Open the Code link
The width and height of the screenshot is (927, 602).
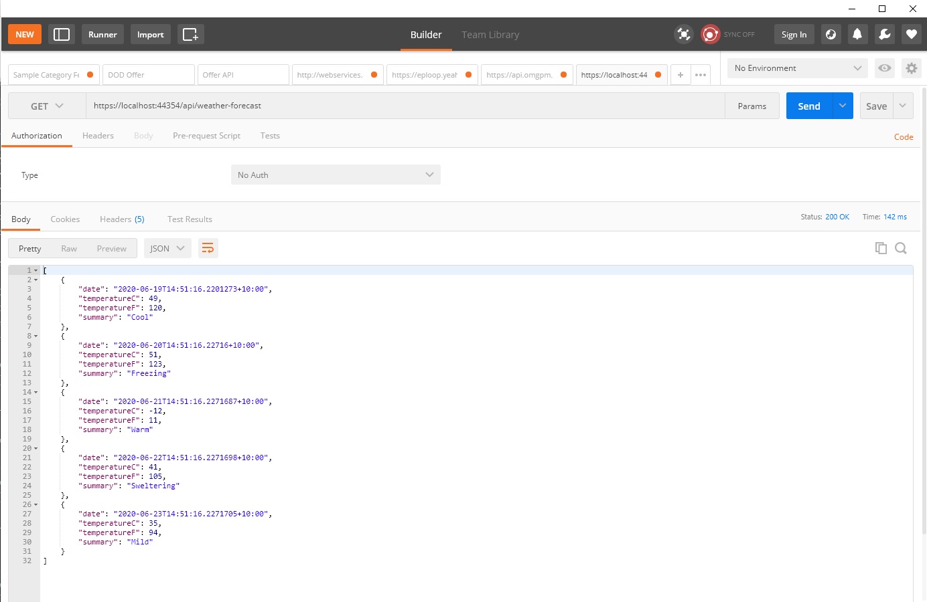point(904,136)
